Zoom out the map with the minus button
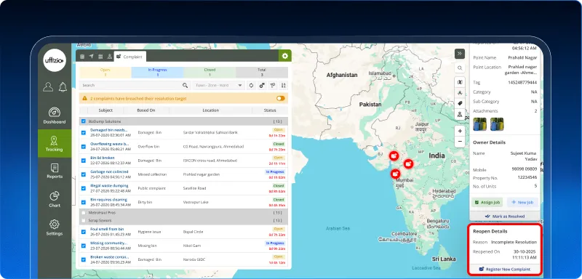 point(460,142)
